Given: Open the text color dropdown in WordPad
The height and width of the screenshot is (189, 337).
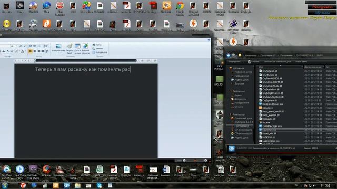Looking at the screenshot, I should click(x=25, y=51).
